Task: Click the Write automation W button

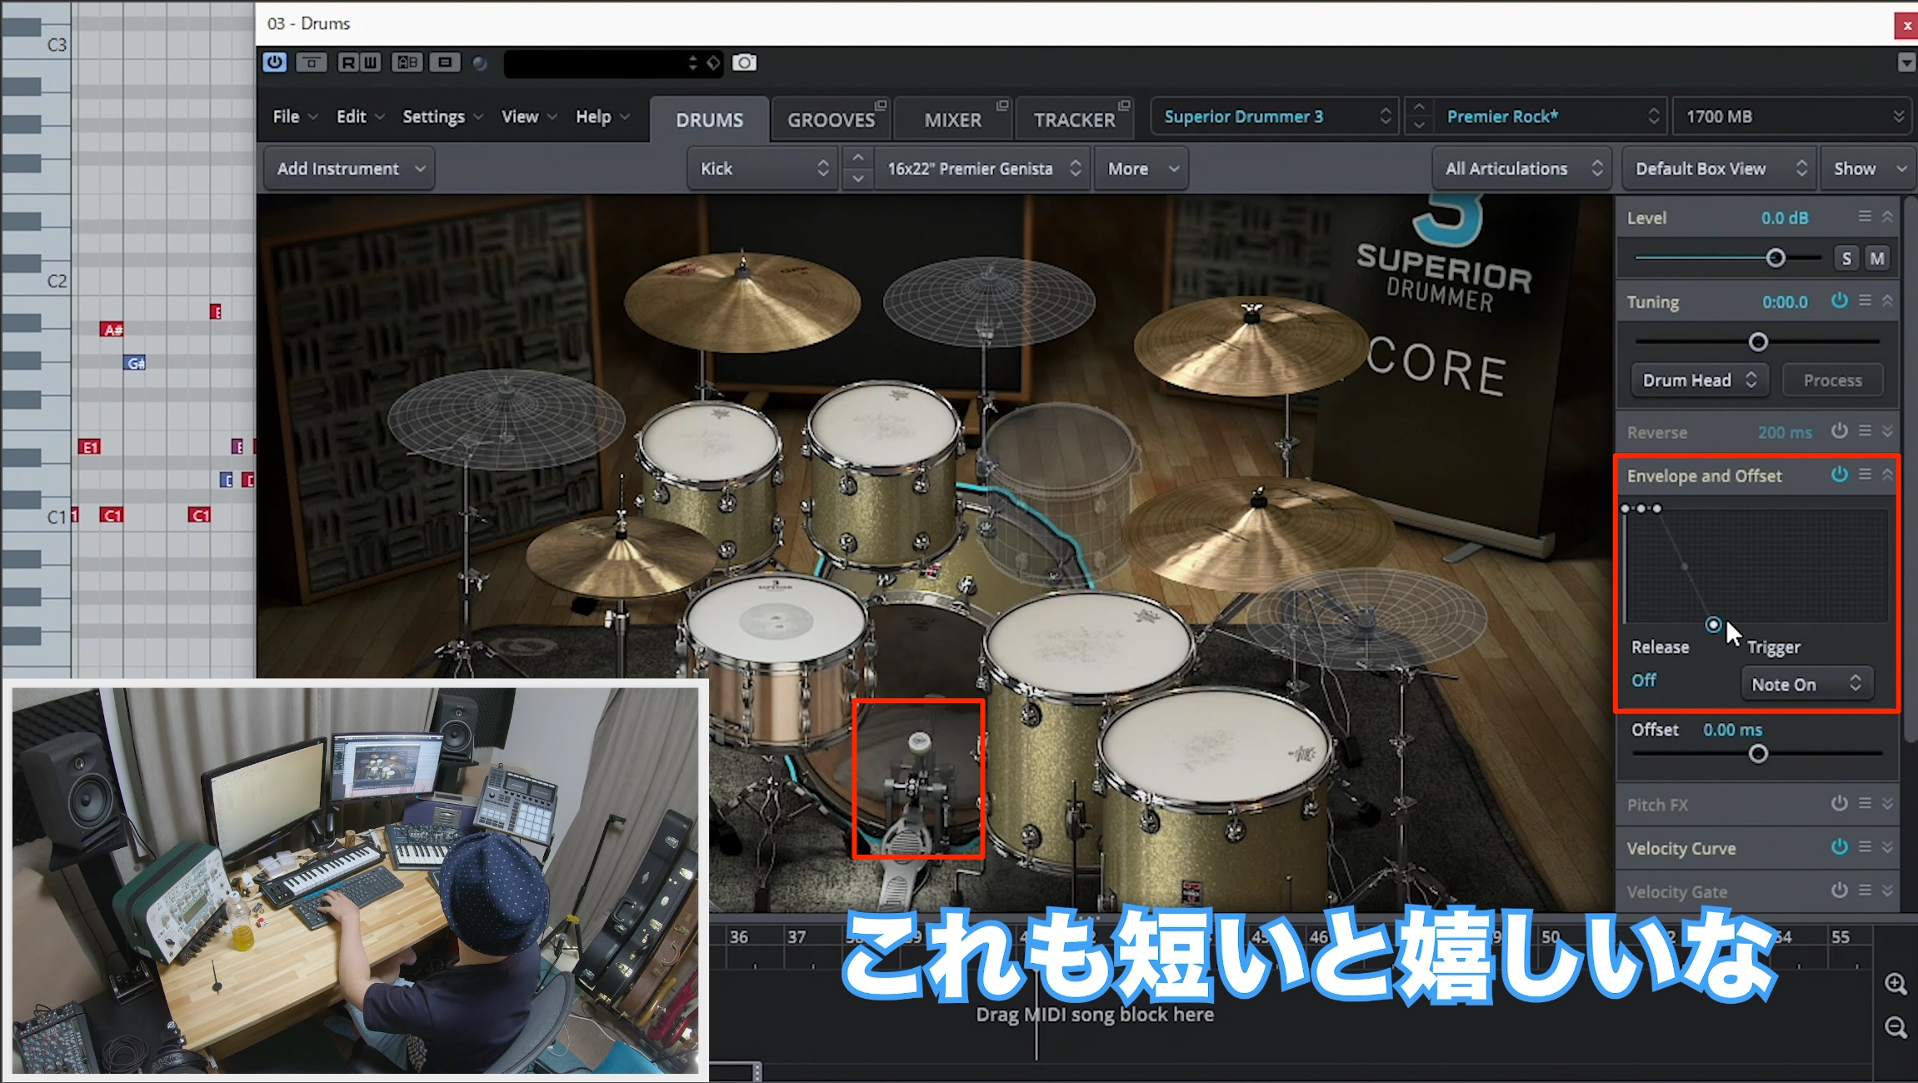Action: [x=370, y=62]
